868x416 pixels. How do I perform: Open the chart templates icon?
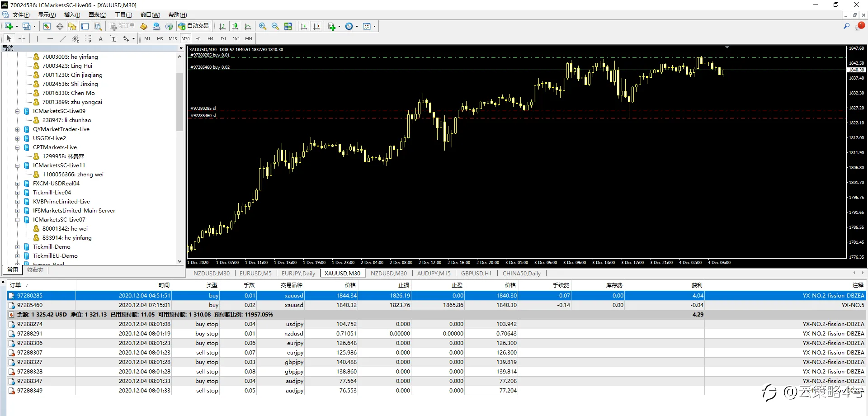coord(367,26)
